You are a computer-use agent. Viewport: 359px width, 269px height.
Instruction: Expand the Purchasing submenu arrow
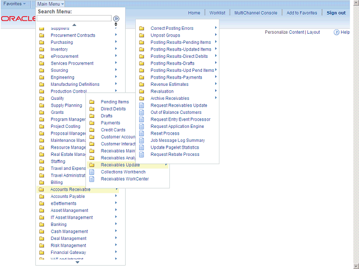[116, 42]
